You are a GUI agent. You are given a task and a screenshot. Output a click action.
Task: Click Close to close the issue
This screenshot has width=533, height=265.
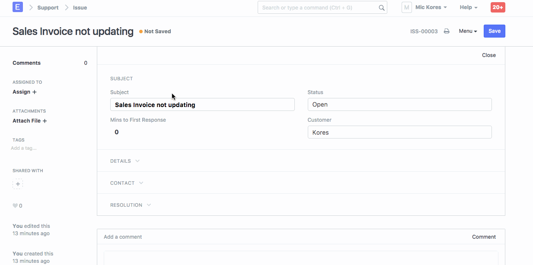coord(488,55)
